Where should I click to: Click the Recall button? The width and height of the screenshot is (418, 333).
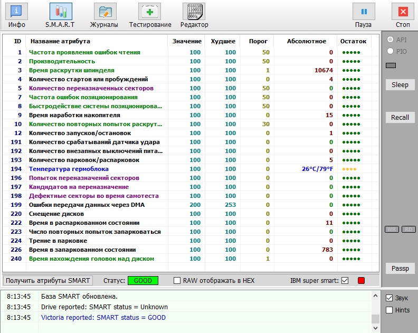coord(400,117)
